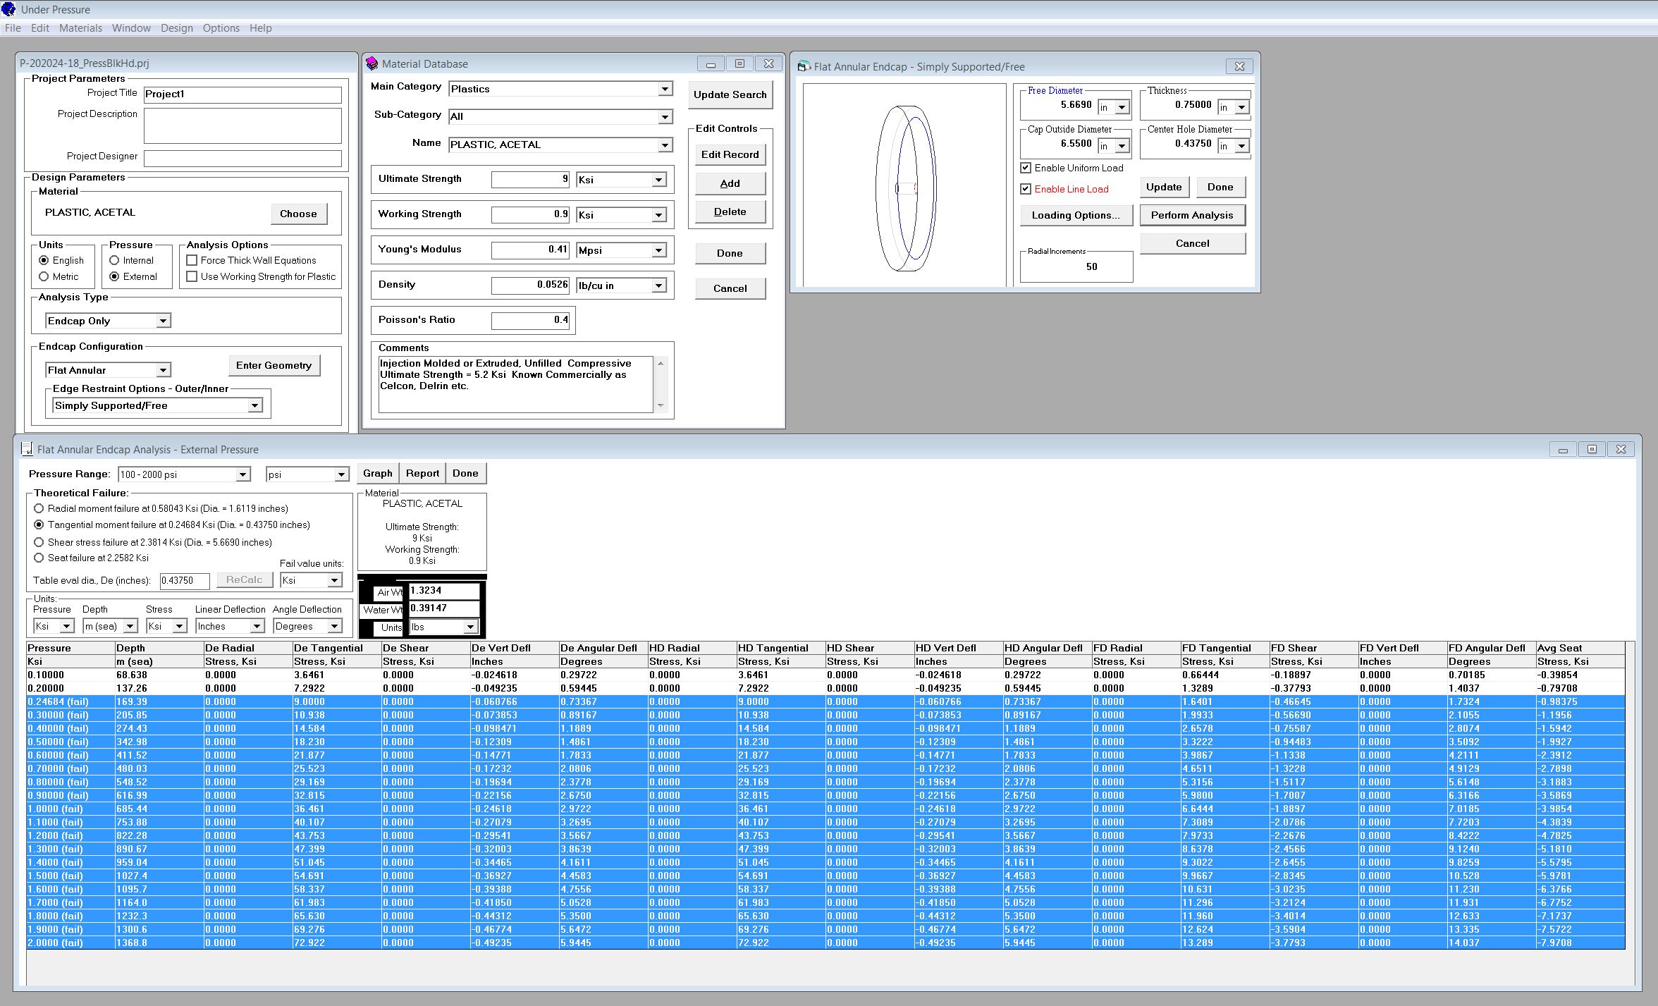Open the Analysis Type dropdown
The width and height of the screenshot is (1658, 1006).
pos(163,321)
